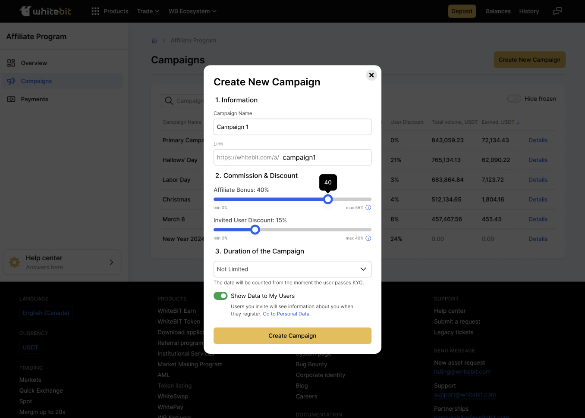Click the User Discount max info icon
The width and height of the screenshot is (585, 418).
(x=368, y=238)
